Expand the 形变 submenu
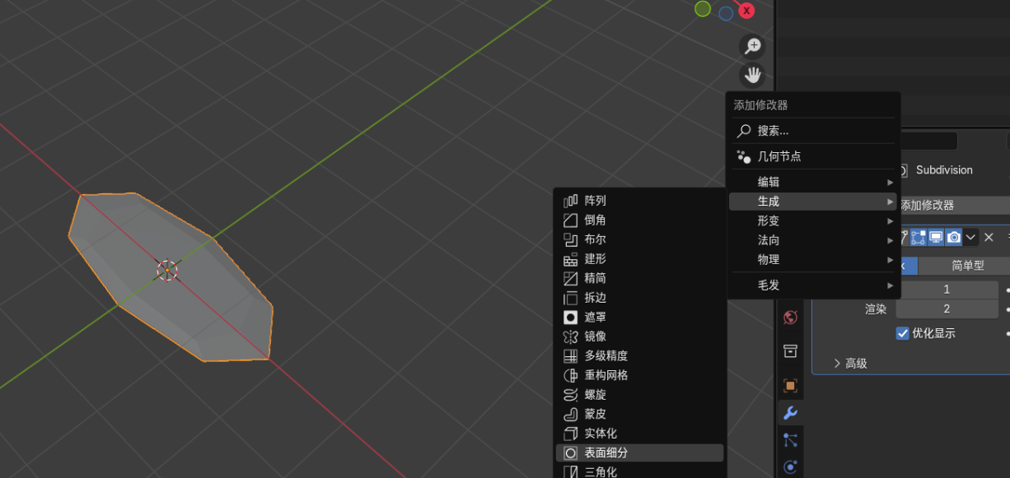The width and height of the screenshot is (1010, 478). pos(813,220)
